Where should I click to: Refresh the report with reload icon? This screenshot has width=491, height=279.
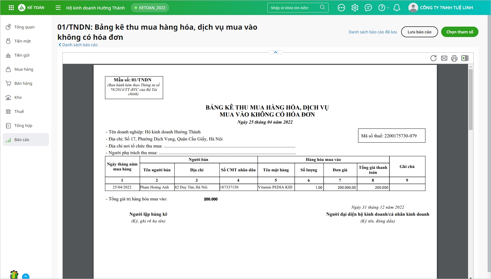click(433, 58)
